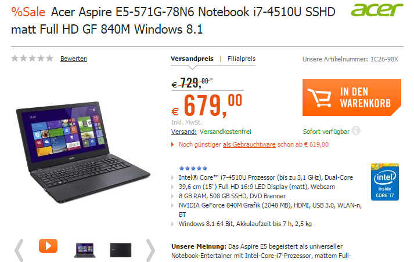Open the als Gebrauchtware link

[x=249, y=144]
